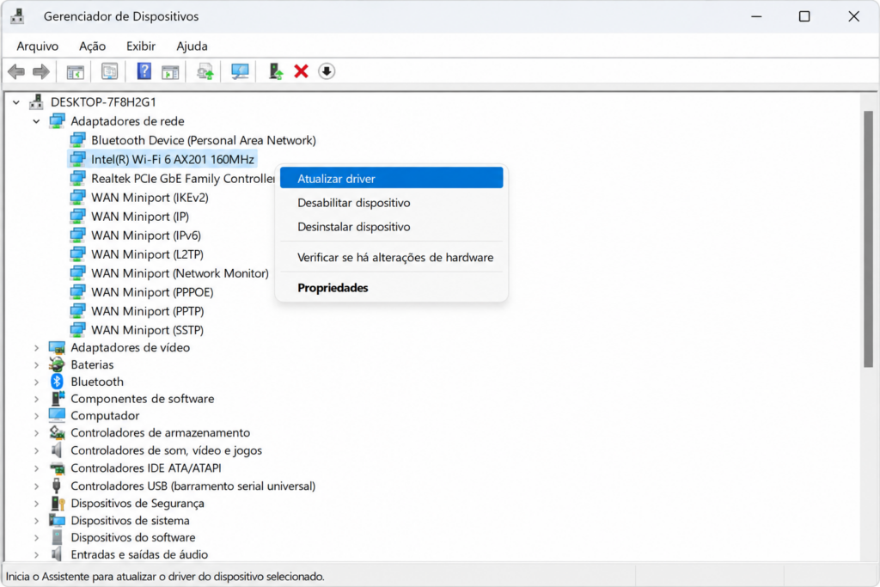This screenshot has width=880, height=587.
Task: Click the Componentes de software category icon
Action: 58,399
